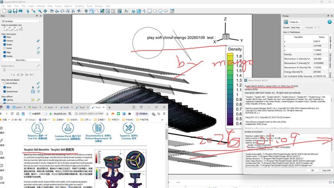Open new browser tab plus button
Viewport: 334px width, 188px height.
coord(109,107)
